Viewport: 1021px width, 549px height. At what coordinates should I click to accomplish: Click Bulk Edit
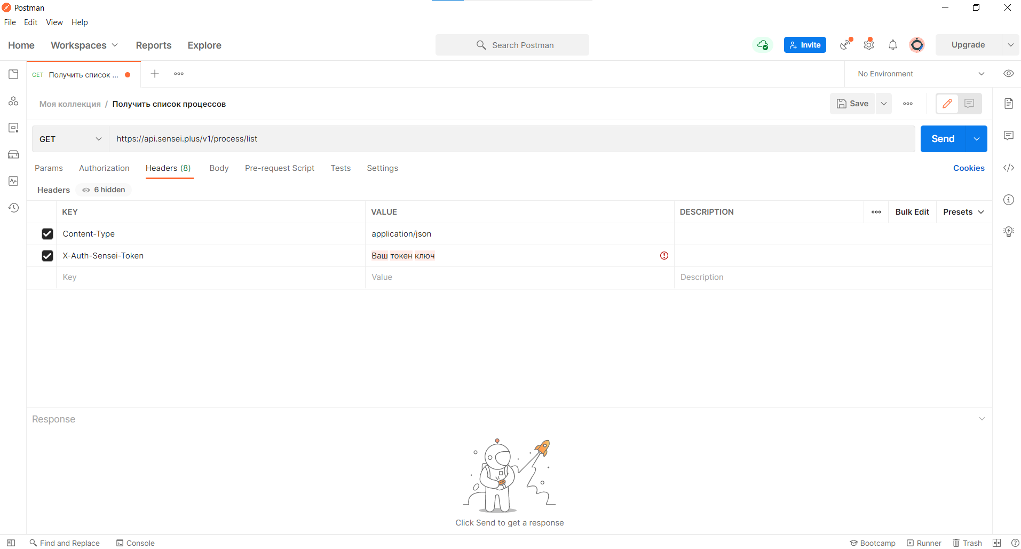912,212
